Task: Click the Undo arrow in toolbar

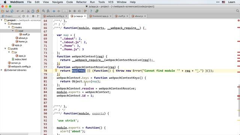Action: point(18,11)
